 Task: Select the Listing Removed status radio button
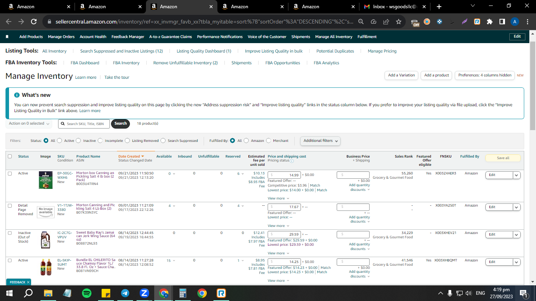(128, 141)
